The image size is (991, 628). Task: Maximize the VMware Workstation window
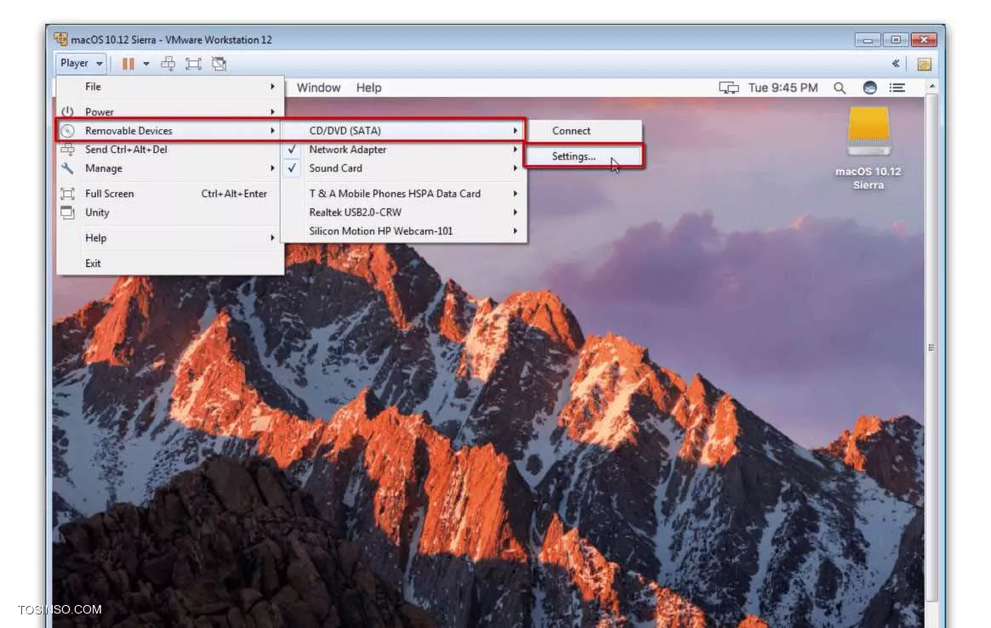coord(896,40)
